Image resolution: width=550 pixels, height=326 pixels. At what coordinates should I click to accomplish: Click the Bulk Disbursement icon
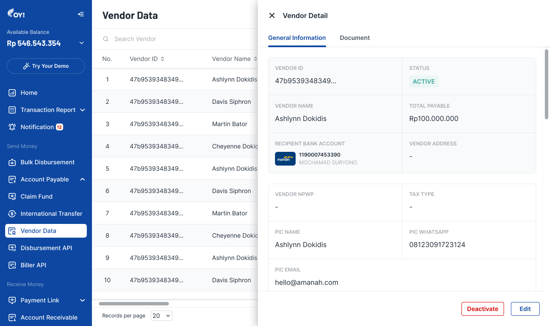pos(12,162)
